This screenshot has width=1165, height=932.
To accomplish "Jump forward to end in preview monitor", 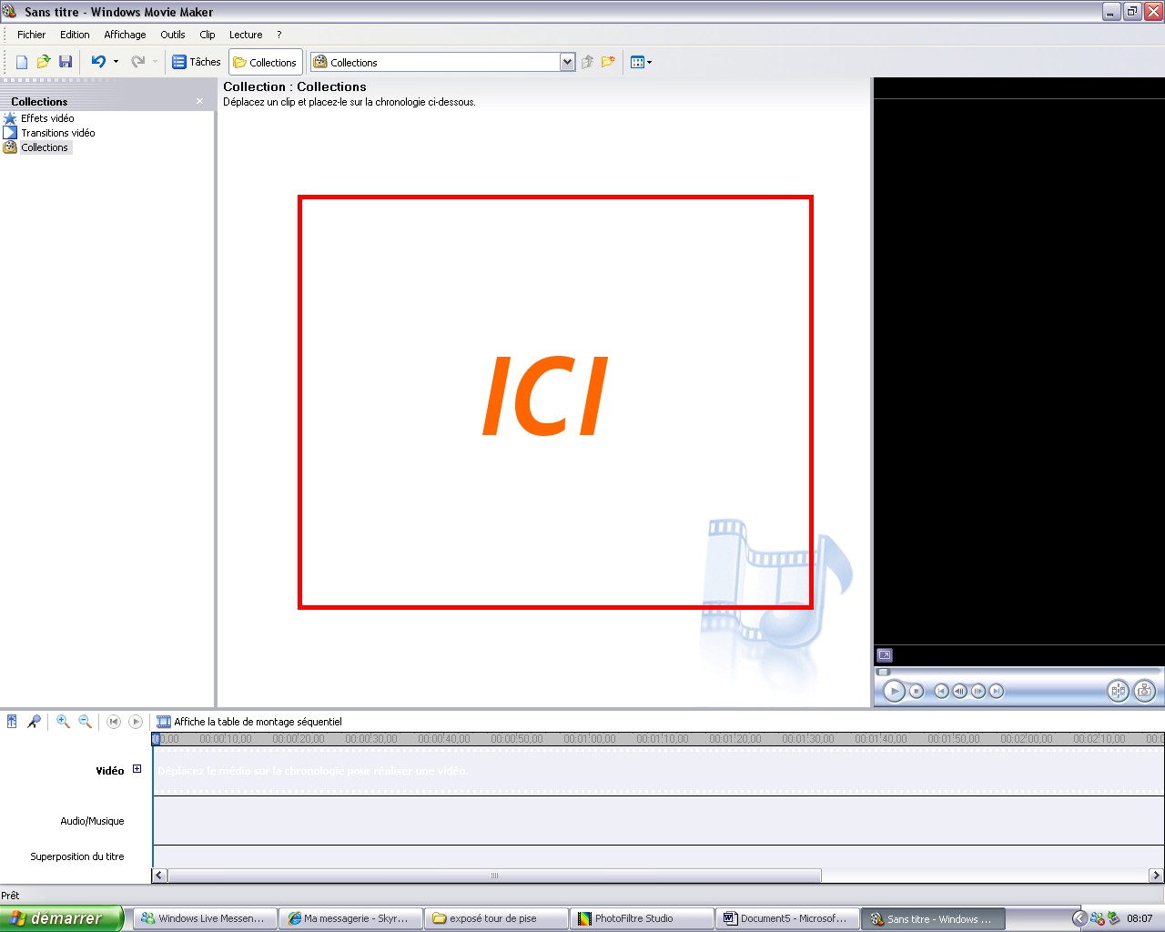I will coord(997,692).
